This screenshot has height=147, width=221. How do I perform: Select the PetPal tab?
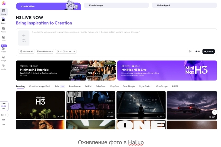[88, 86]
